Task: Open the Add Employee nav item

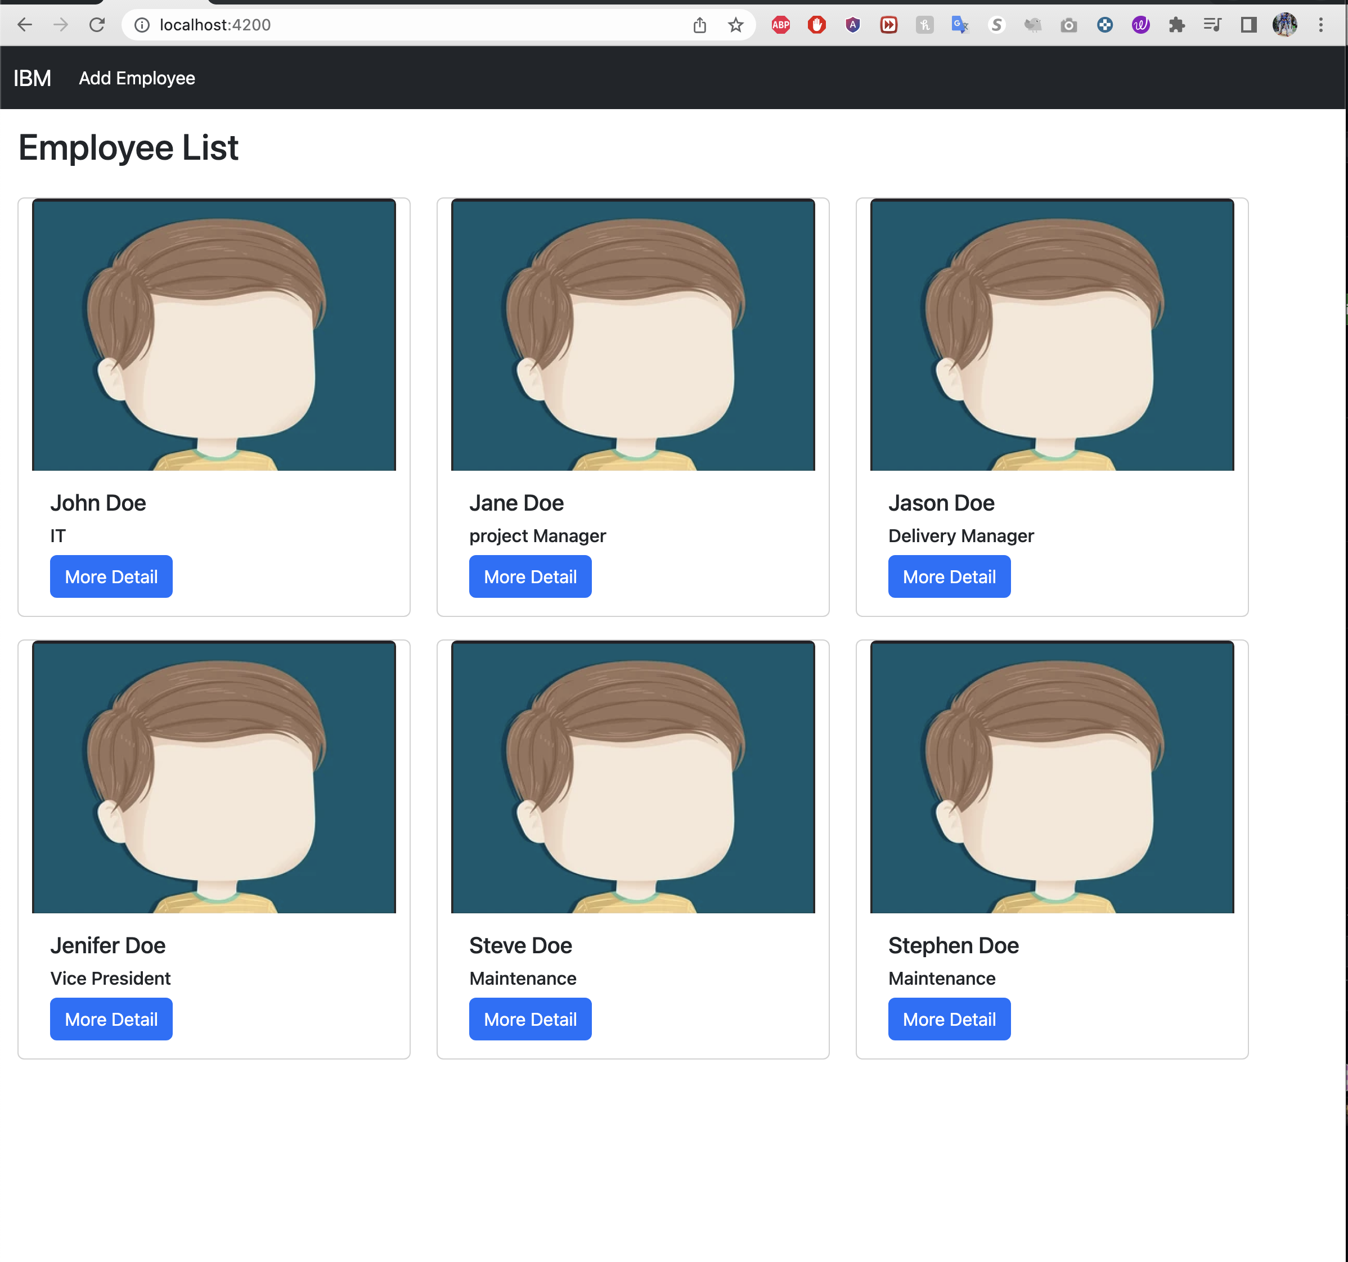Action: point(137,78)
